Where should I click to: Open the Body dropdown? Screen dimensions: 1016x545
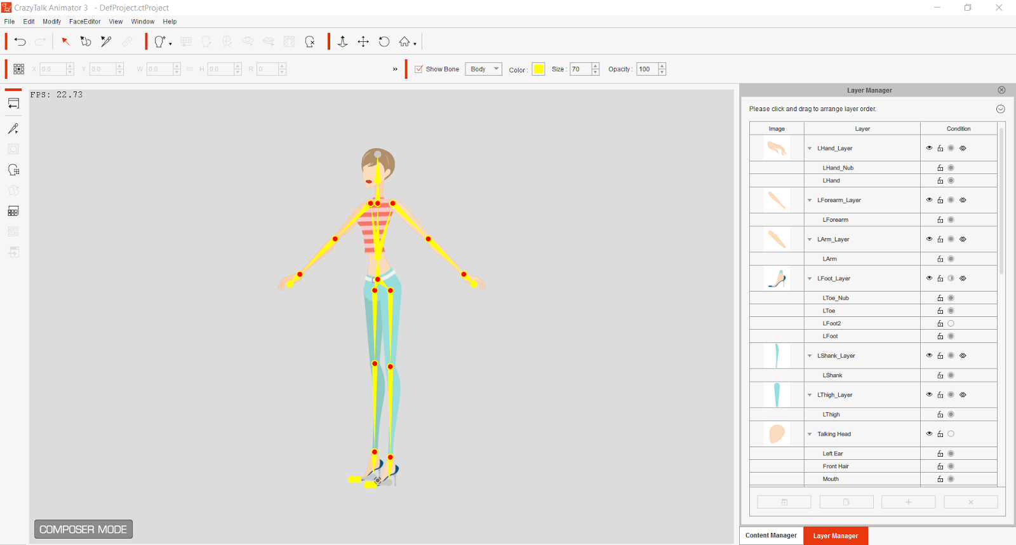[483, 69]
